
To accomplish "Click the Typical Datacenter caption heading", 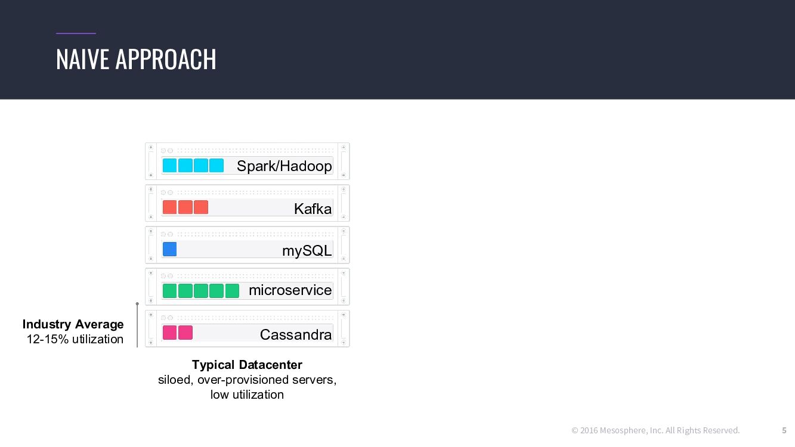I will (x=247, y=365).
